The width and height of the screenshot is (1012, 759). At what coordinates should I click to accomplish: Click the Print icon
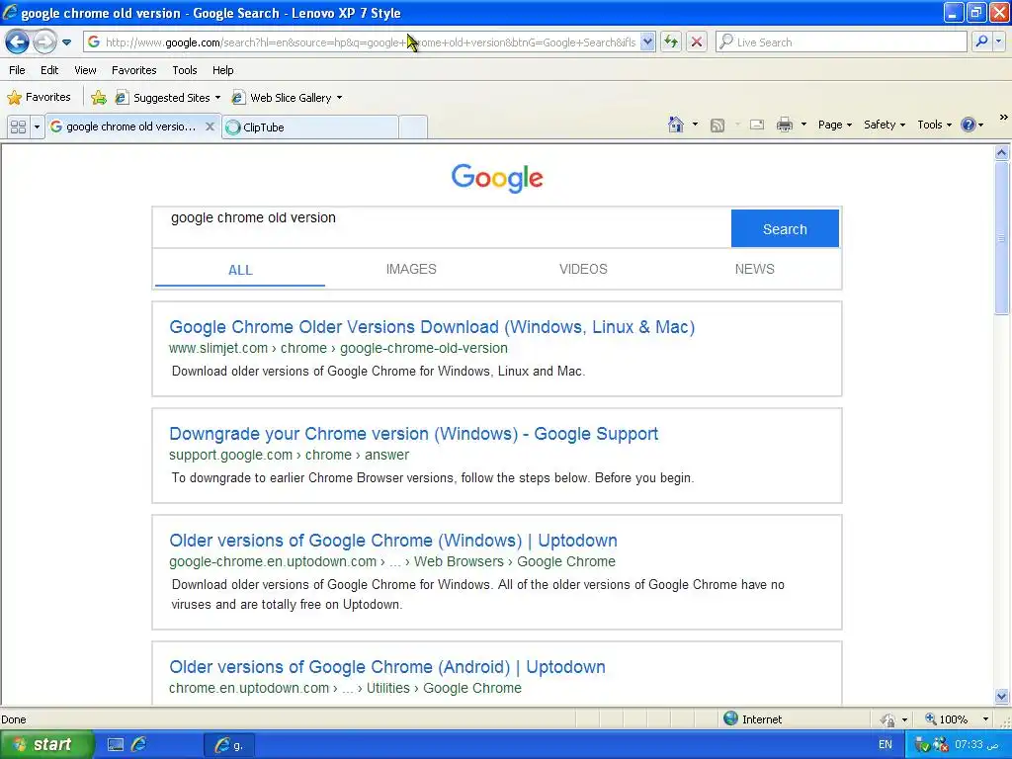(784, 125)
